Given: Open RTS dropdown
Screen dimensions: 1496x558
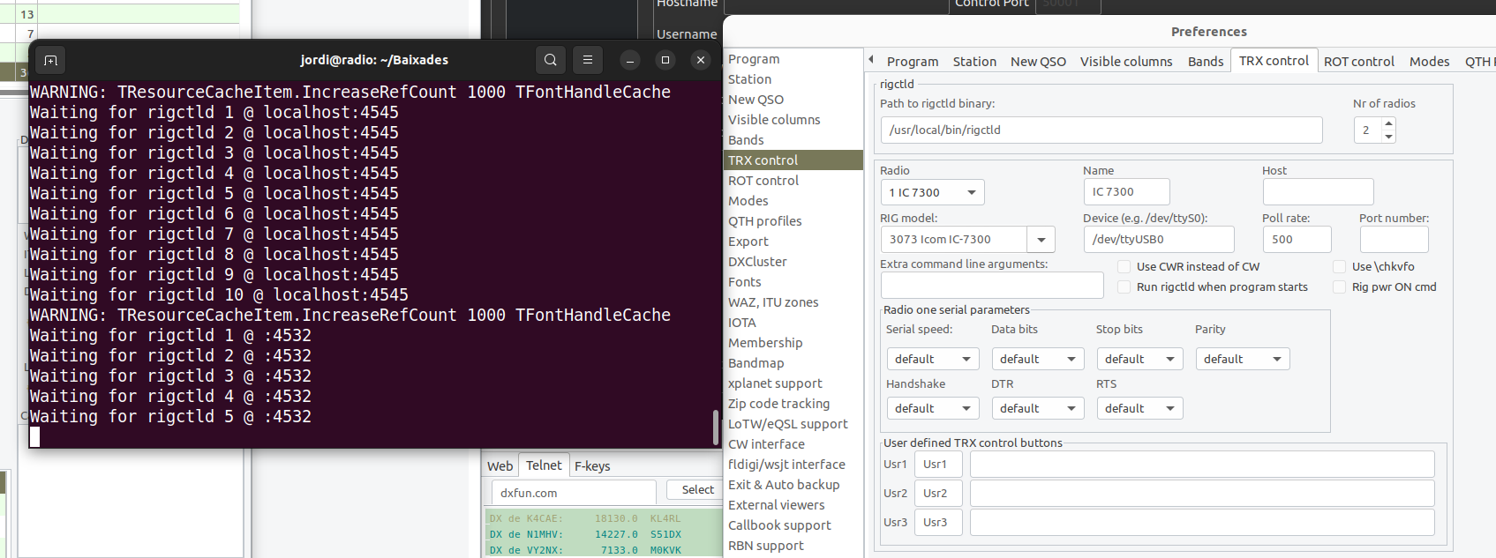Looking at the screenshot, I should coord(1139,408).
